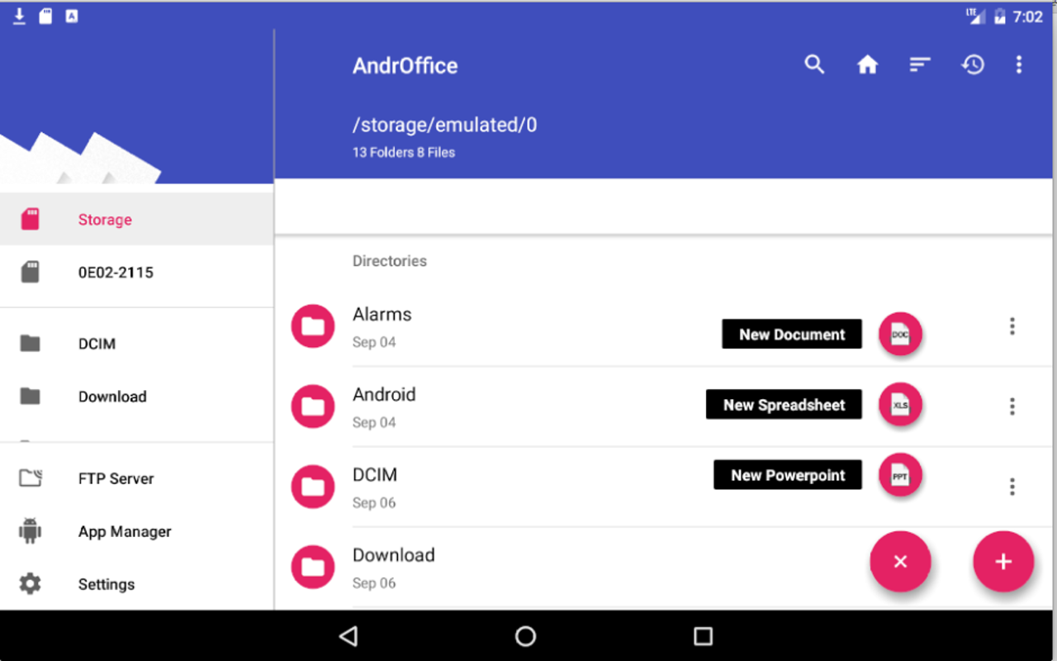Tap the LTE signal status icon
This screenshot has height=661, width=1057.
click(974, 16)
